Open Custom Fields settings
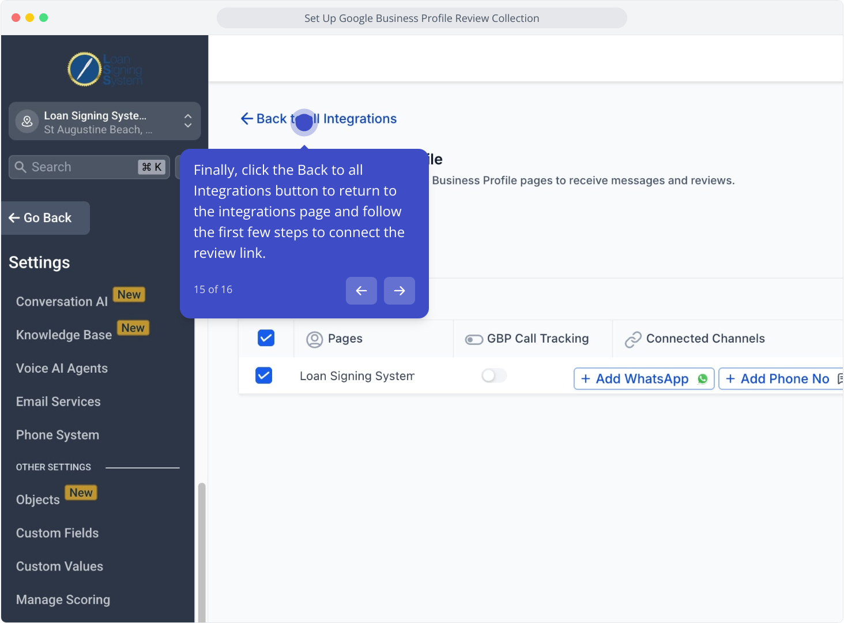The height and width of the screenshot is (623, 844). pyautogui.click(x=58, y=534)
